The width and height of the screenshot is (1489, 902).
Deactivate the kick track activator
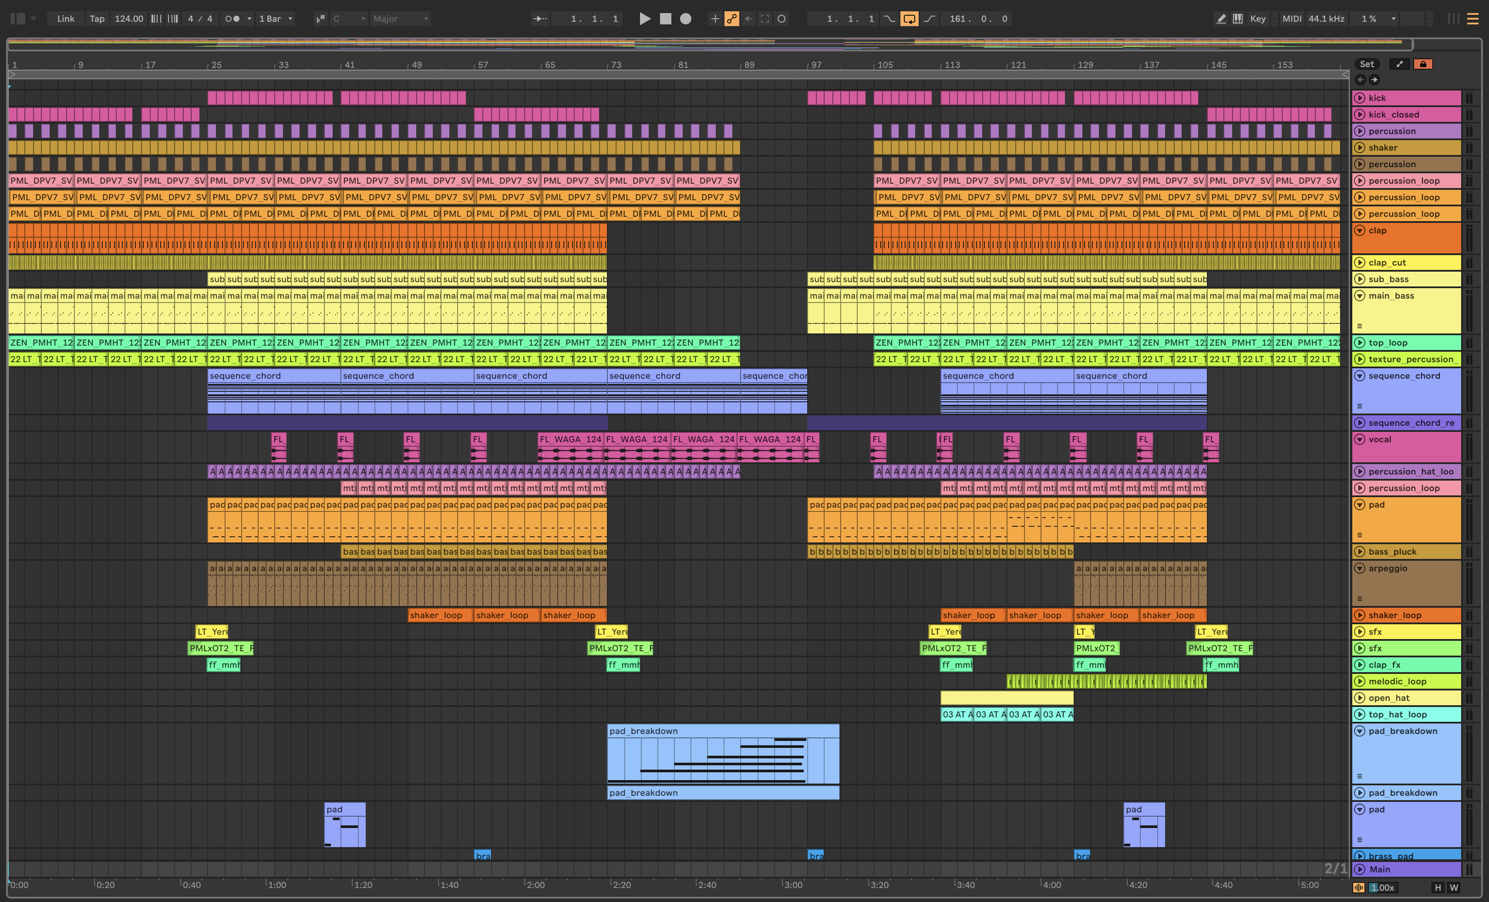[x=1360, y=98]
